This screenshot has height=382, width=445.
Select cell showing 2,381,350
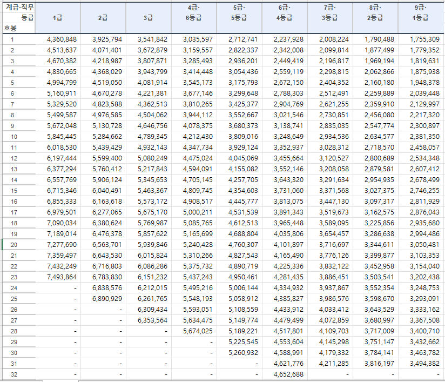pyautogui.click(x=421, y=136)
